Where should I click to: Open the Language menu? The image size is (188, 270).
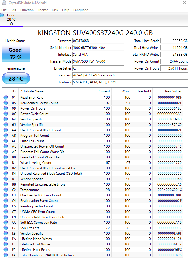81,10
